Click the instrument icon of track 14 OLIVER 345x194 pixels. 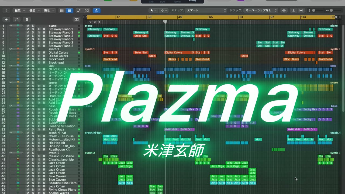(x=18, y=69)
